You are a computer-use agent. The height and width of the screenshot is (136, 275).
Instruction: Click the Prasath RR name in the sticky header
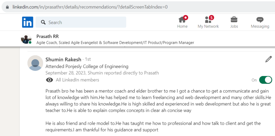tap(48, 36)
